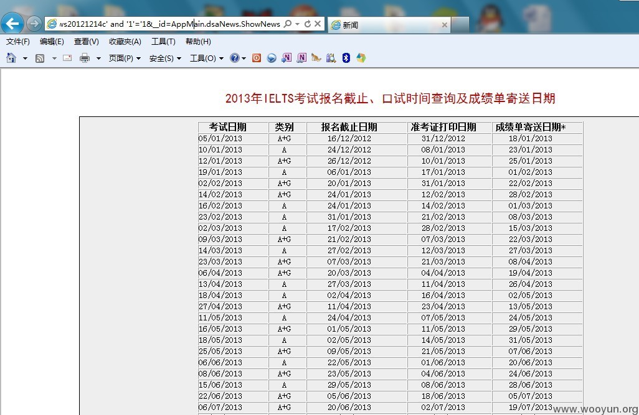Click the 成绩单寄送日期* column header
Viewport: 639px width, 415px height.
pos(530,127)
